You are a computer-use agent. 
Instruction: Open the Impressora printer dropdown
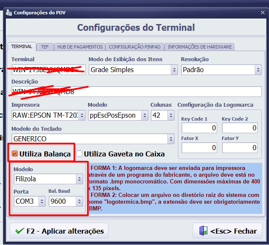pyautogui.click(x=82, y=115)
